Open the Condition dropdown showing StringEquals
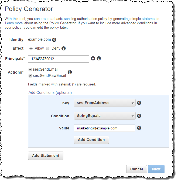 [x=104, y=116]
